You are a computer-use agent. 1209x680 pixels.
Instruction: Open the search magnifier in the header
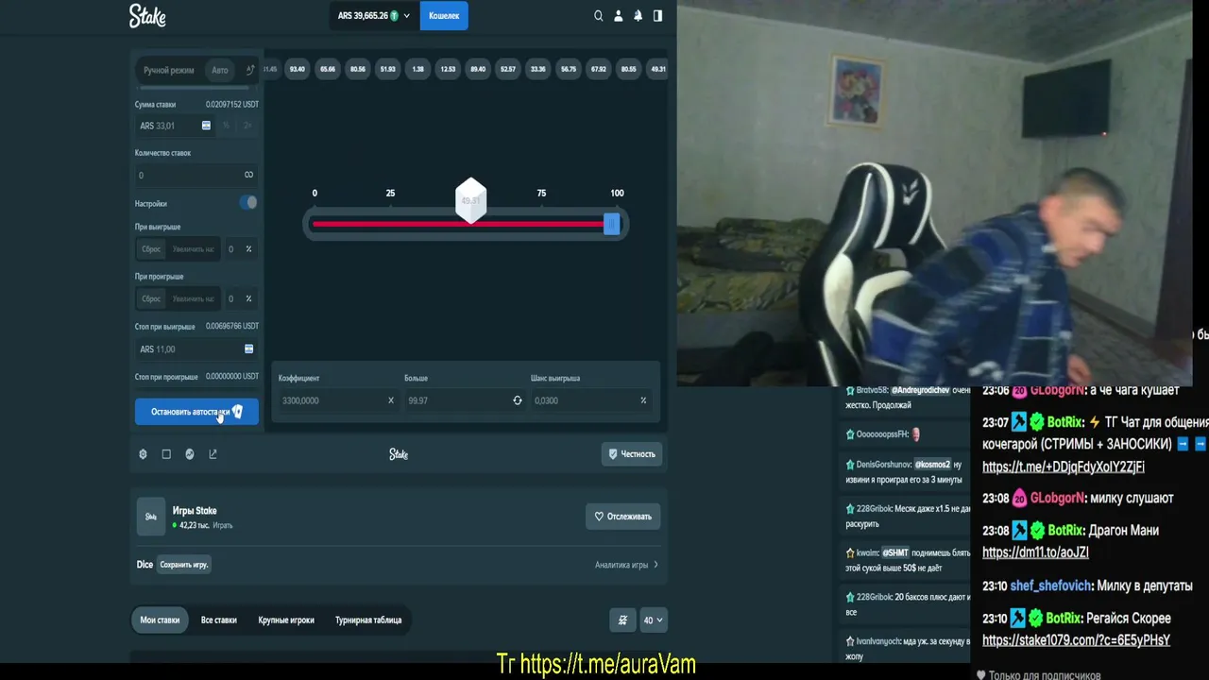(x=598, y=16)
